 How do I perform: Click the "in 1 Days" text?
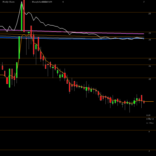click(x=150, y=123)
